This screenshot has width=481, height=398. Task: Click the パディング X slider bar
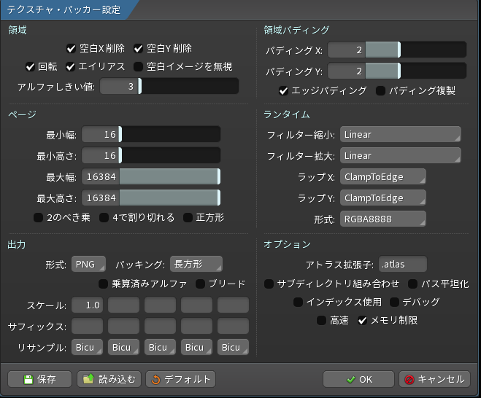coord(416,50)
